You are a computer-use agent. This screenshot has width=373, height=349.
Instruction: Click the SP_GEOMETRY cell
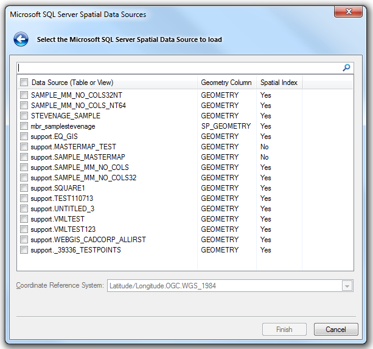tap(226, 126)
